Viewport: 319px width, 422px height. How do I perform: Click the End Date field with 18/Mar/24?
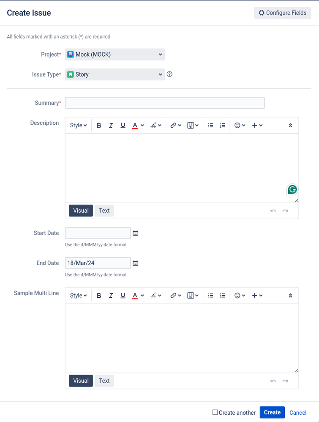(98, 263)
